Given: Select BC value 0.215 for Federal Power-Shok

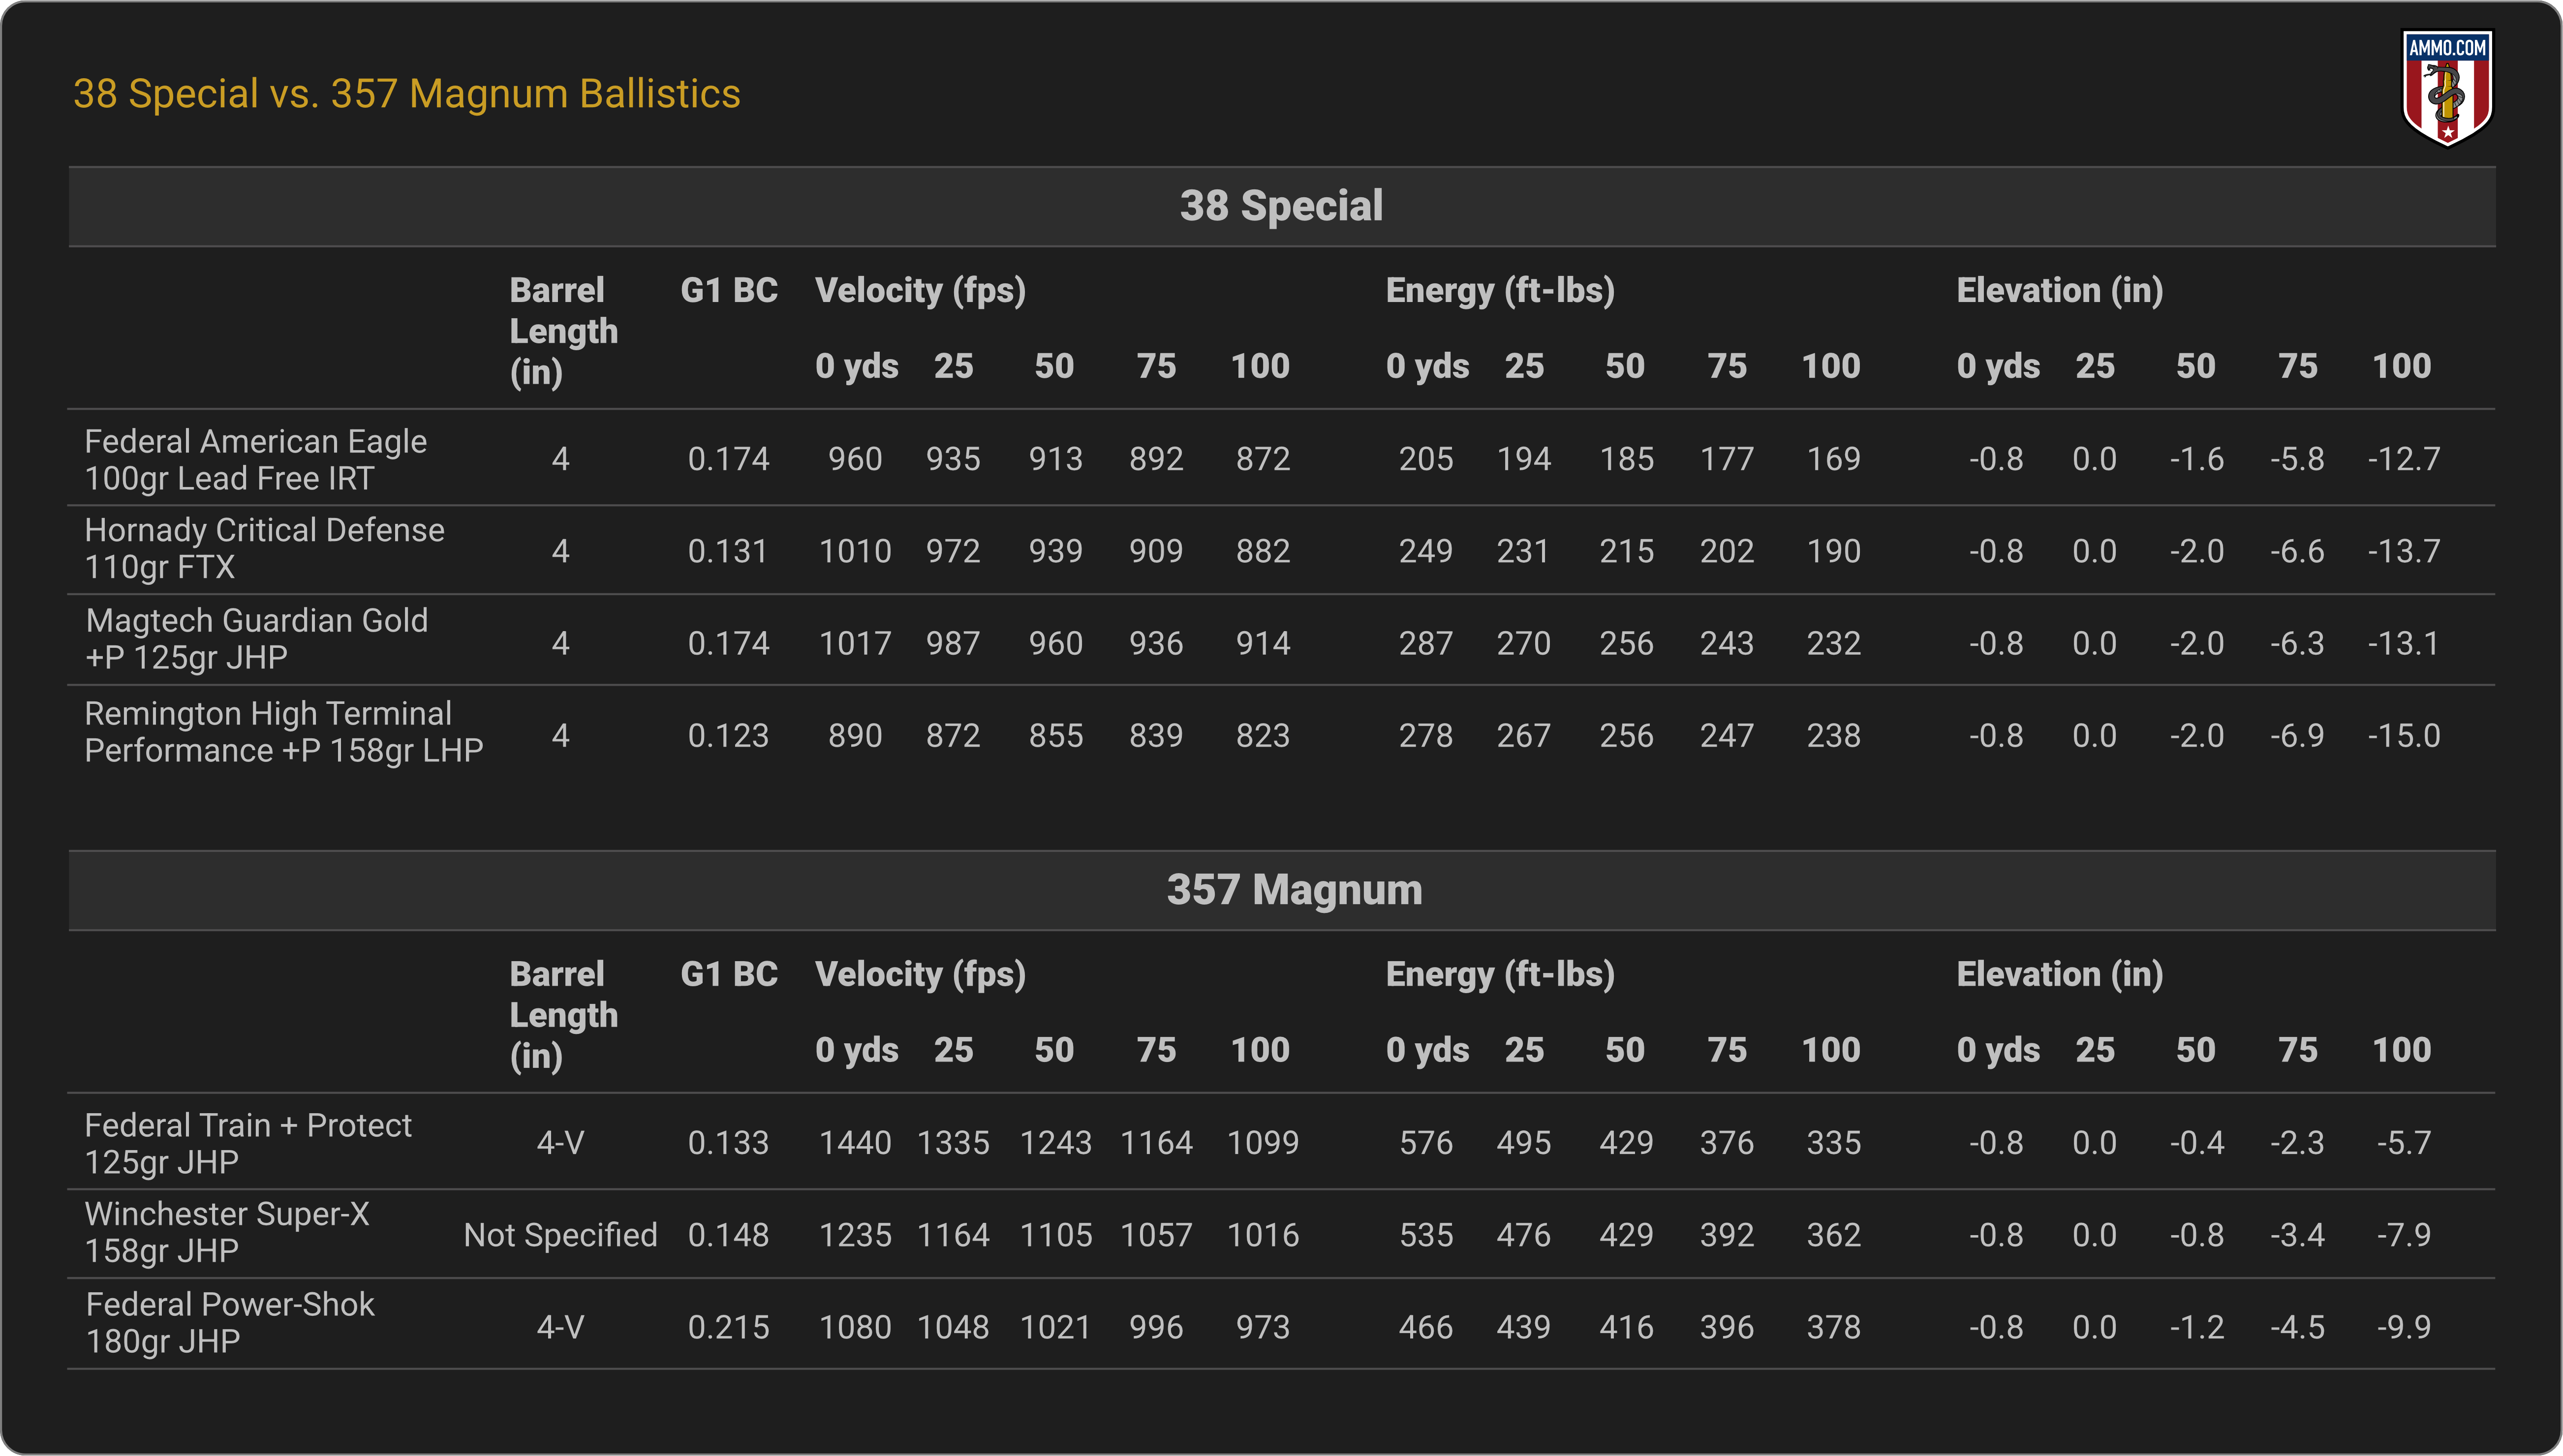Looking at the screenshot, I should point(729,1328).
